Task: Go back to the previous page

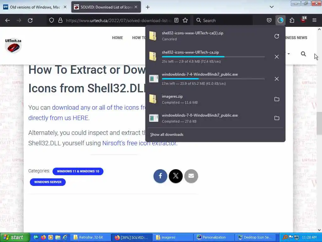Action: click(x=8, y=20)
